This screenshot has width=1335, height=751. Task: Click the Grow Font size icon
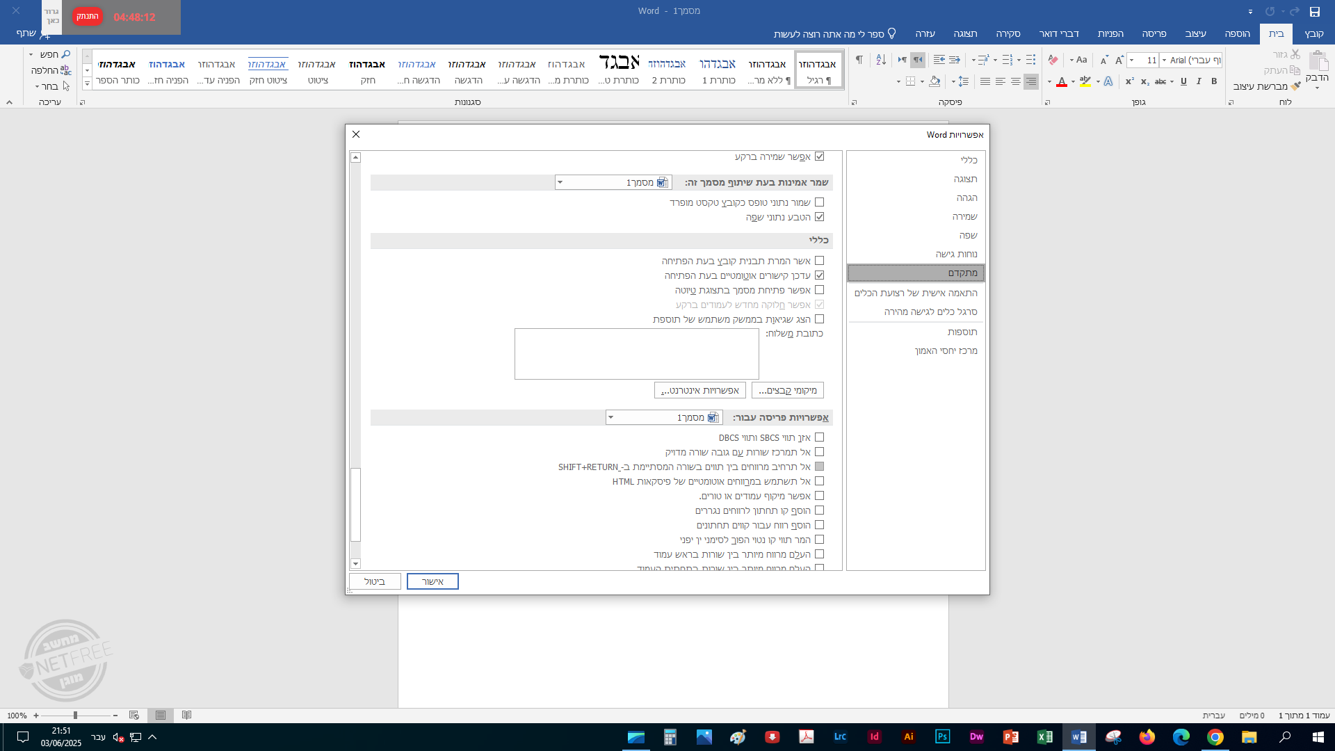pos(1119,60)
